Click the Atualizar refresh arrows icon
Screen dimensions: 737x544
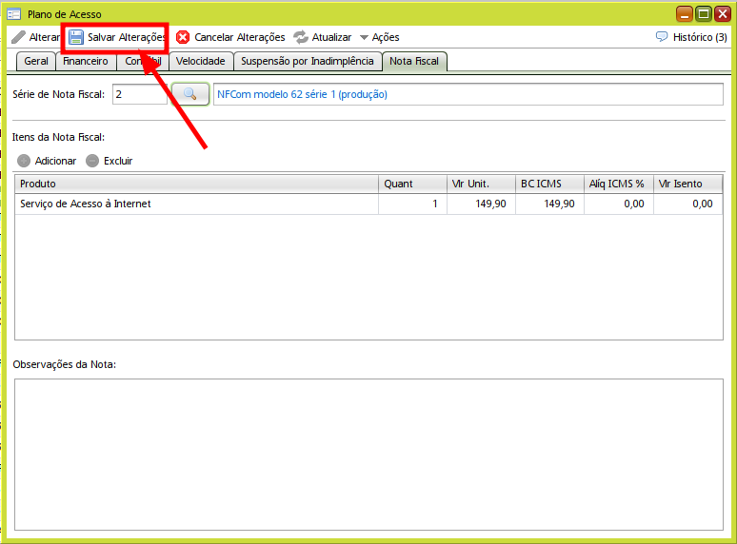[x=301, y=37]
